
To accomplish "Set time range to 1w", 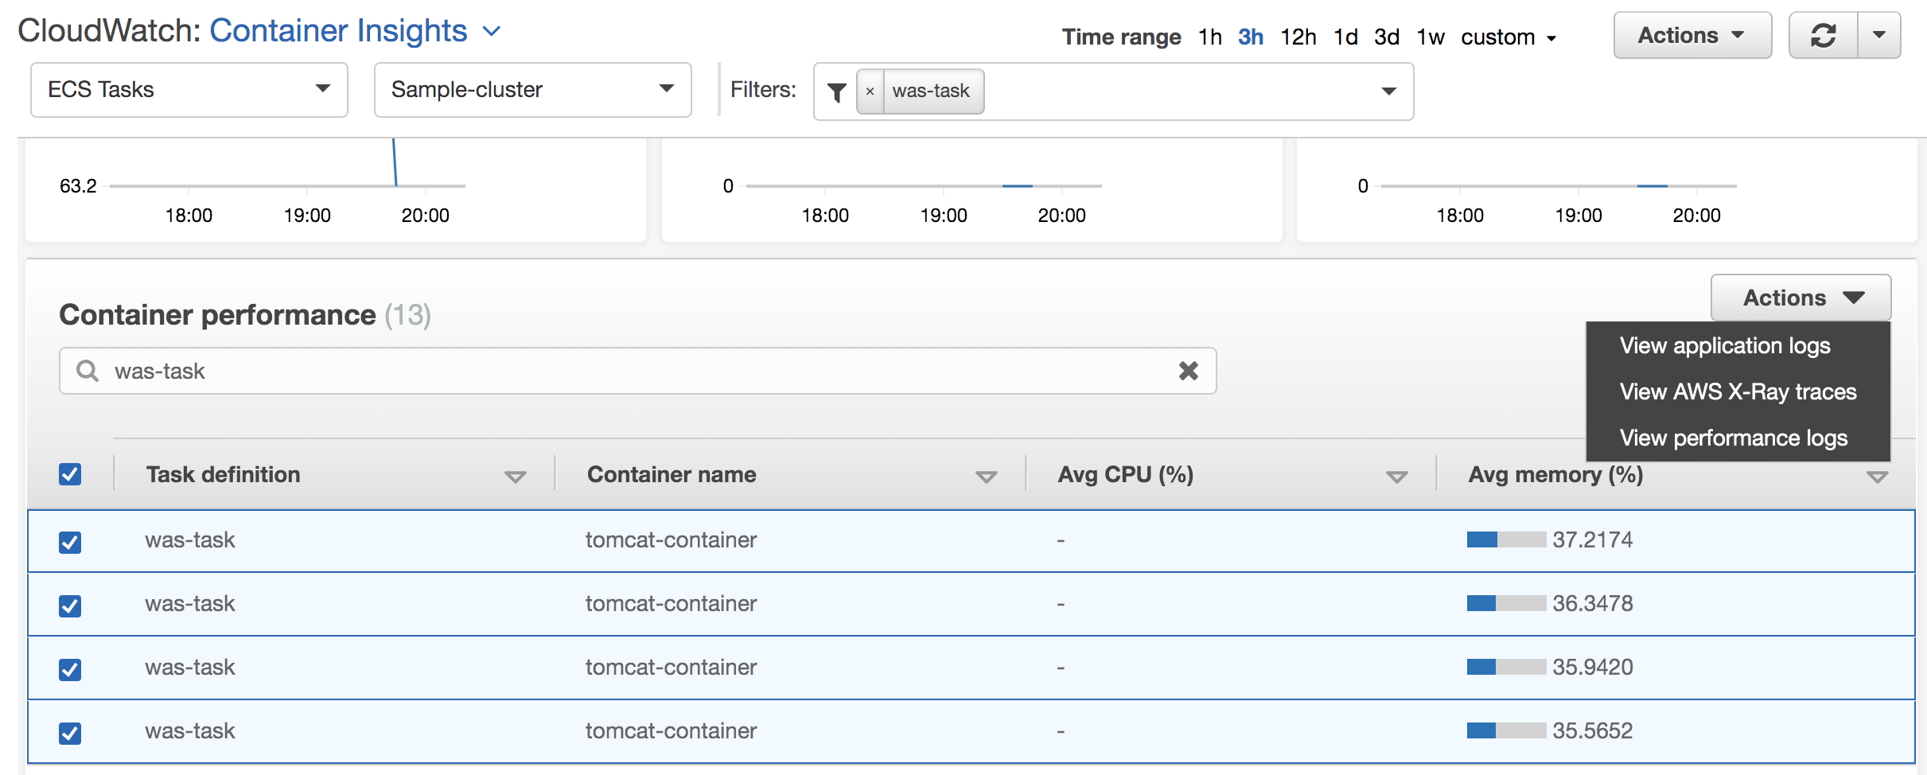I will (1430, 37).
